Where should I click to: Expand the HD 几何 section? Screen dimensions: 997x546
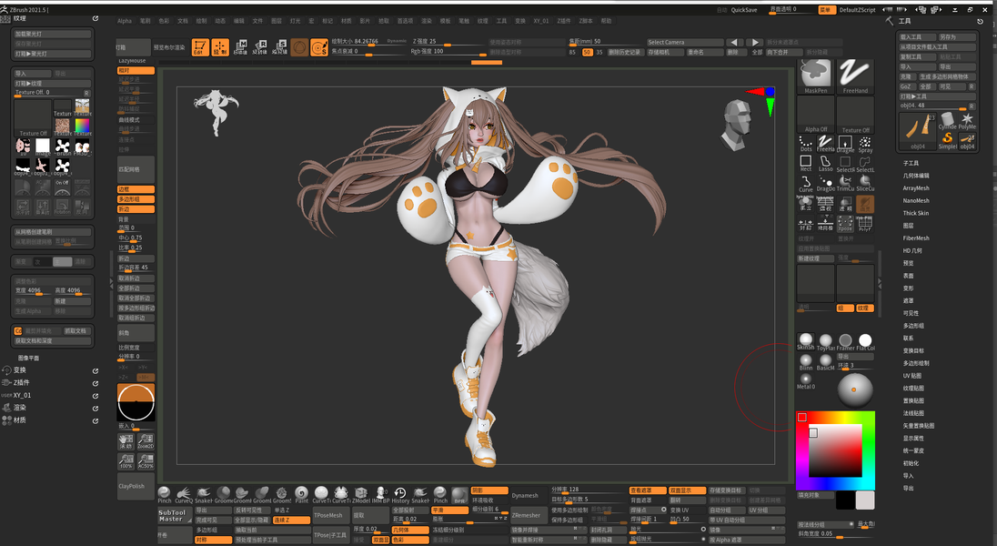click(x=911, y=251)
